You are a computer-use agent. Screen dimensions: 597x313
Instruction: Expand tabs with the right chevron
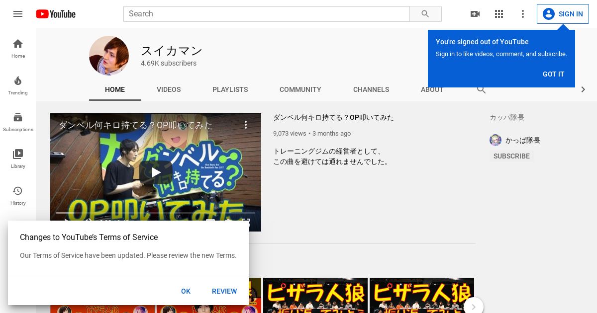[583, 89]
